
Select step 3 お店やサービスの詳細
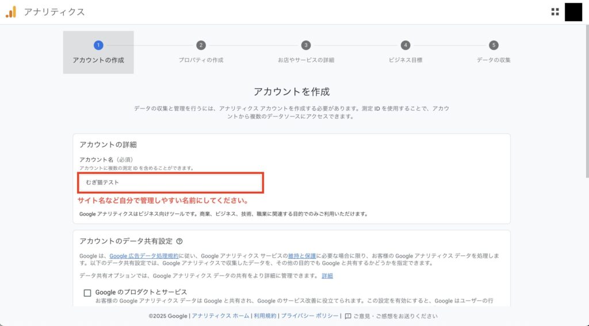point(306,52)
